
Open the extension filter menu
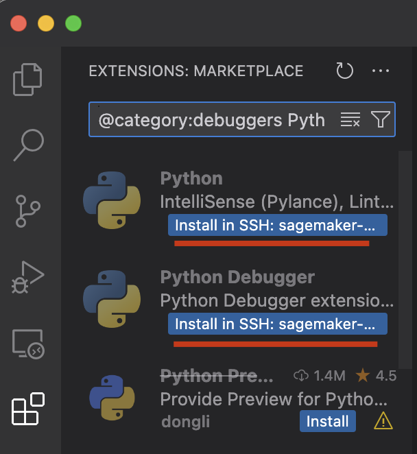click(x=381, y=119)
